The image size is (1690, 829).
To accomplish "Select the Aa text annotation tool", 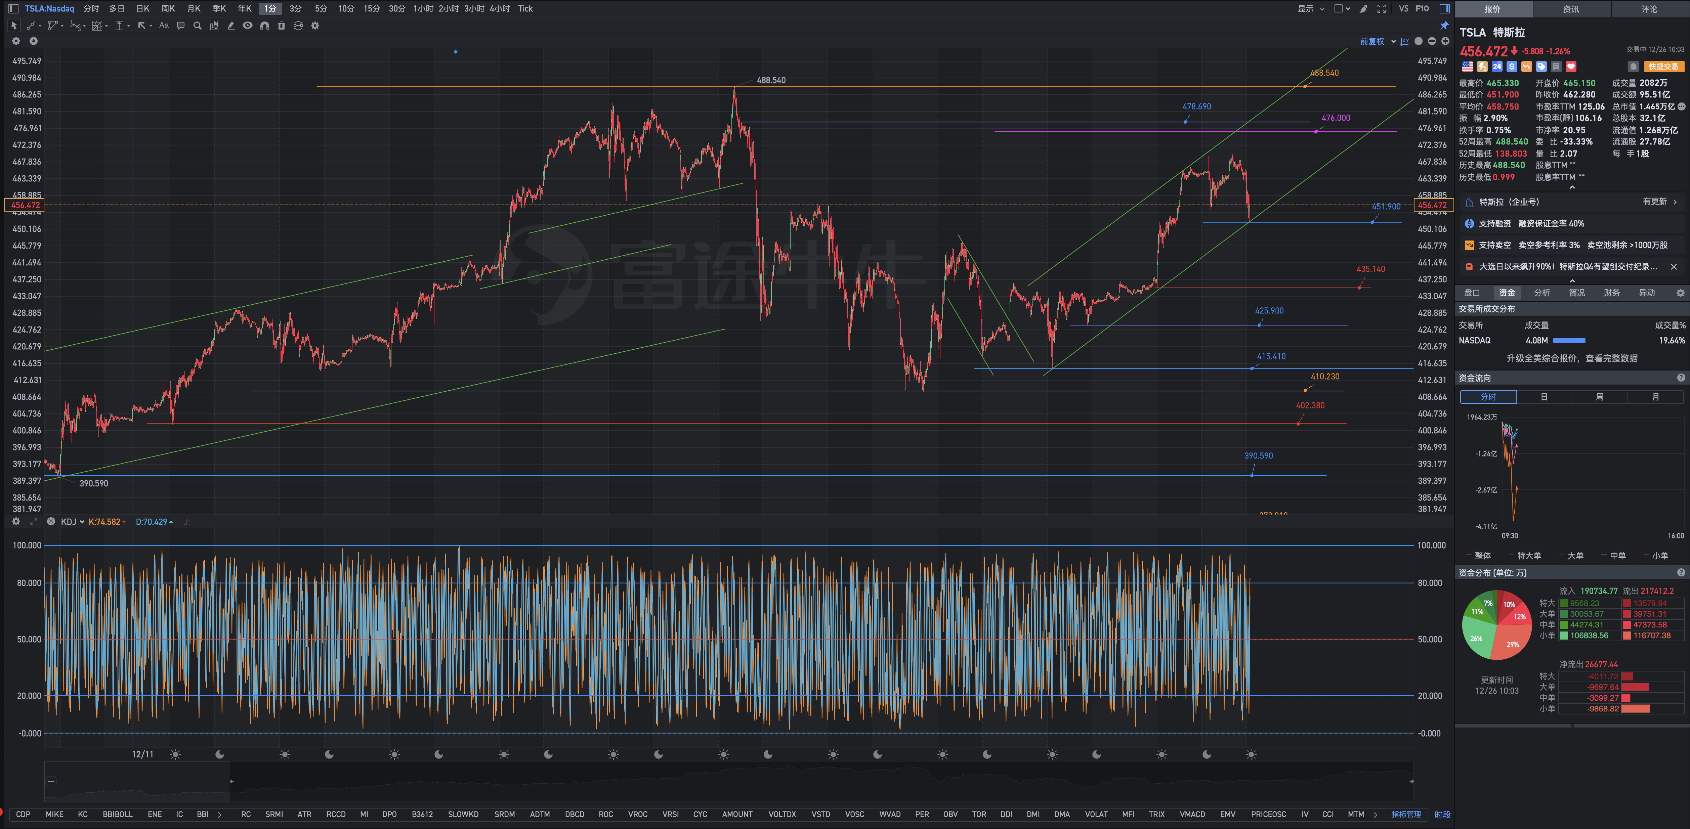I will pyautogui.click(x=164, y=26).
